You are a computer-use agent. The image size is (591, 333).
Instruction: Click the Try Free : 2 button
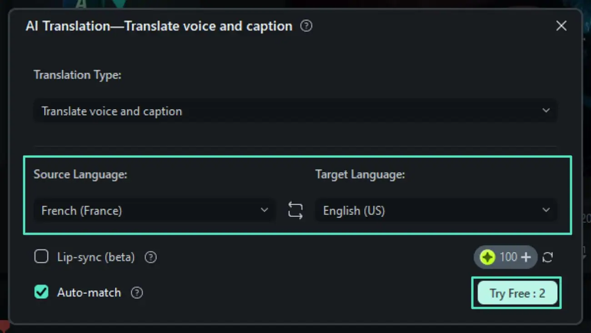(x=517, y=293)
